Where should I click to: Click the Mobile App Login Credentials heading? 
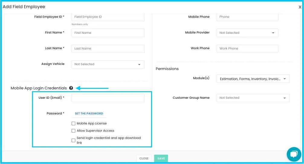pyautogui.click(x=39, y=88)
